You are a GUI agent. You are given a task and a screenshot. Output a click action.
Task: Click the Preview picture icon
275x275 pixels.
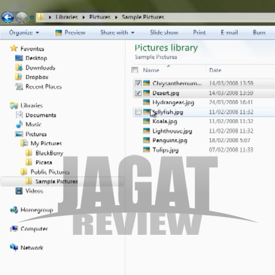click(x=59, y=33)
